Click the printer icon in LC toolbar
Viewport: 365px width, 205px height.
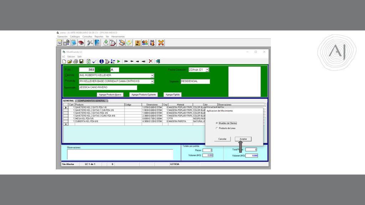coord(76,61)
